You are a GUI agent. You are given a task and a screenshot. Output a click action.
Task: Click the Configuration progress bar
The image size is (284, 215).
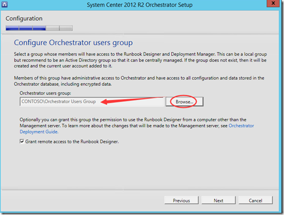coord(39,28)
